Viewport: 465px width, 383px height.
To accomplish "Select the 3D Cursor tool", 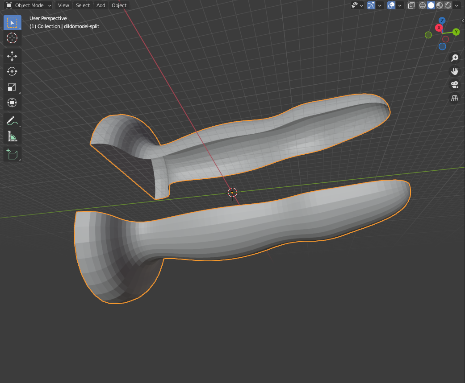I will coord(12,38).
